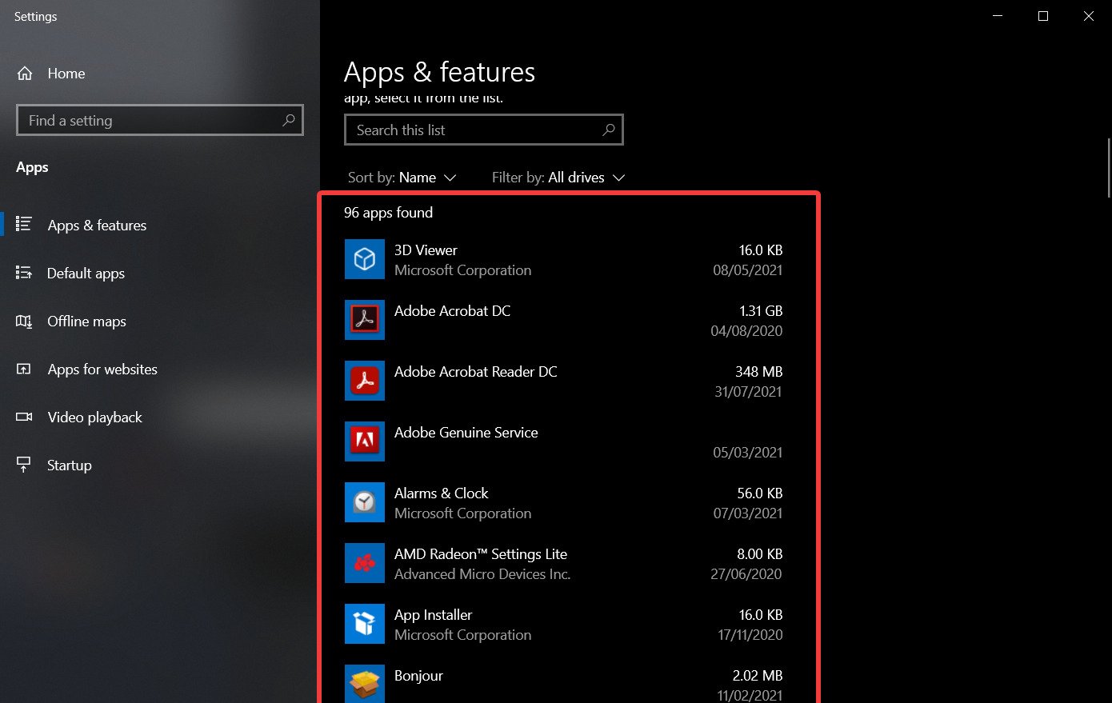Click the 3D Viewer app icon
This screenshot has height=703, width=1112.
[365, 259]
